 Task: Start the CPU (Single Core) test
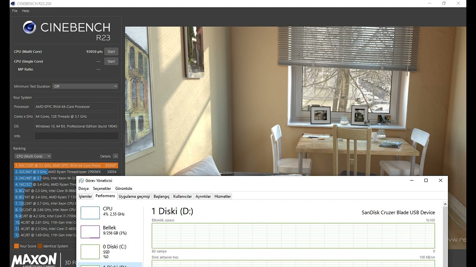click(x=111, y=61)
